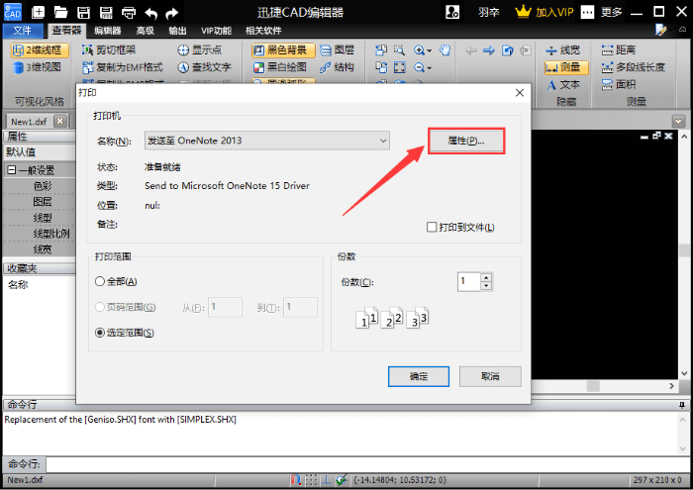Image resolution: width=693 pixels, height=490 pixels.
Task: Cancel the print dialog with 取消
Action: click(490, 376)
